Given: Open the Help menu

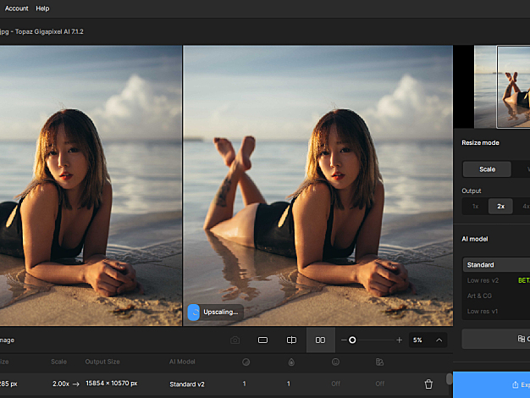Looking at the screenshot, I should [42, 8].
